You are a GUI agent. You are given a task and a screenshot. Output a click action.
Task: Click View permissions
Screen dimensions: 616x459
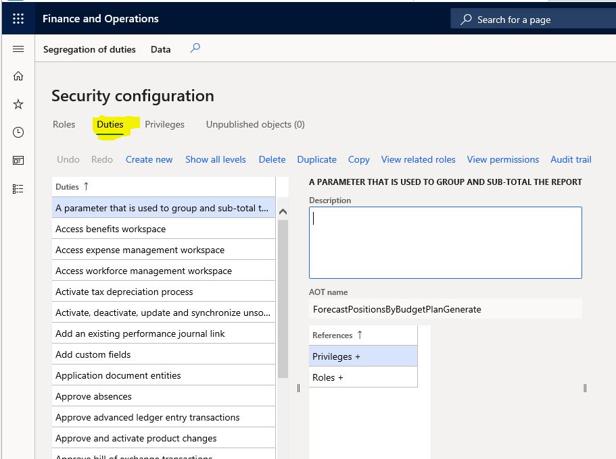point(503,160)
